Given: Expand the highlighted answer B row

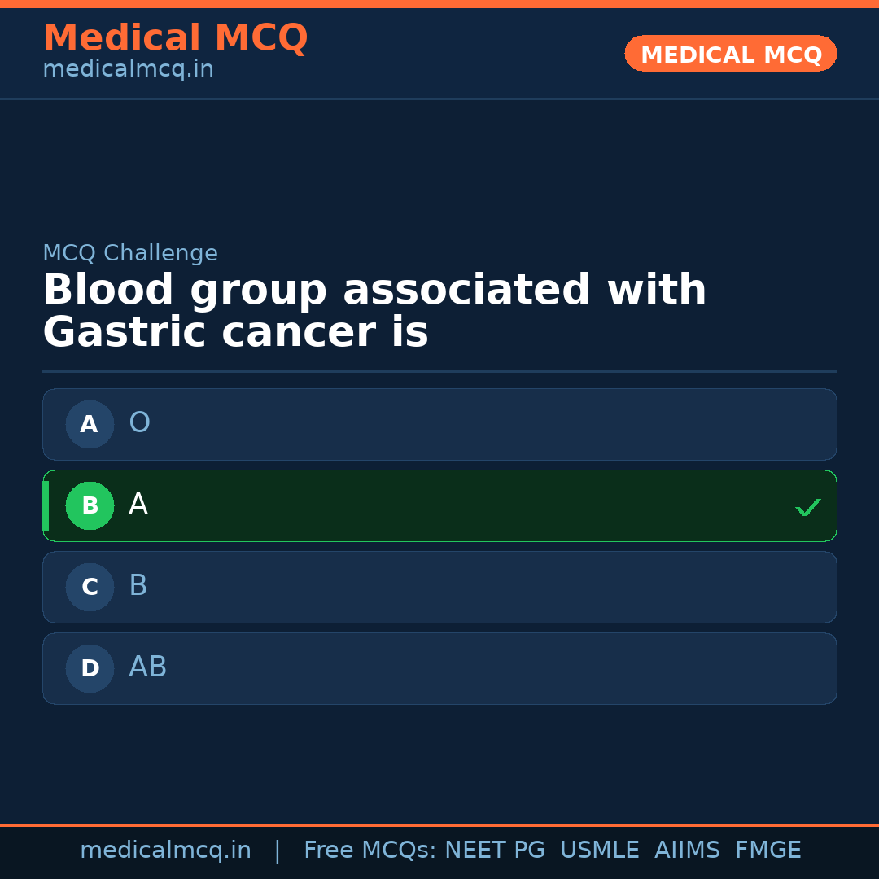Looking at the screenshot, I should (439, 505).
